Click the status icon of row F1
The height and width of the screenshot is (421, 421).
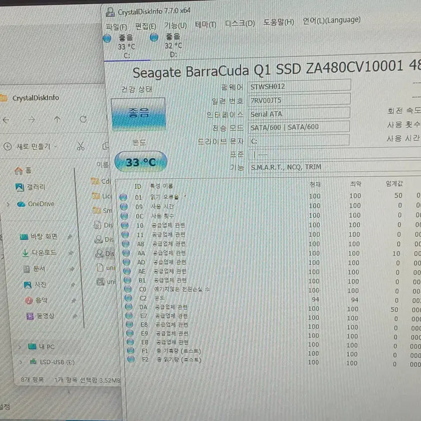[x=131, y=350]
